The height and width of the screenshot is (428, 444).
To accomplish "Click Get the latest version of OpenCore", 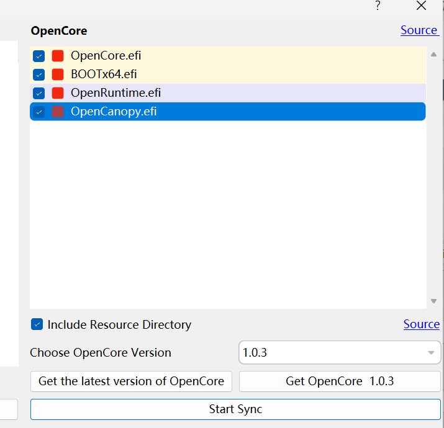I will coord(131,381).
